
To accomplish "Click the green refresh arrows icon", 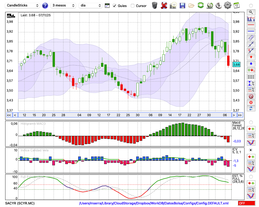I will tap(200, 5).
